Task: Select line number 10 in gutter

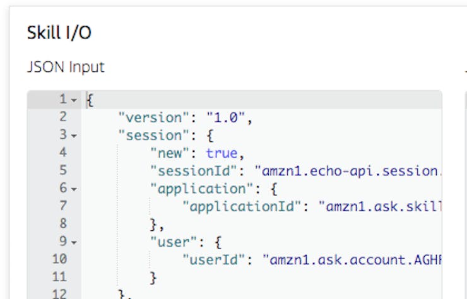Action: pyautogui.click(x=59, y=259)
